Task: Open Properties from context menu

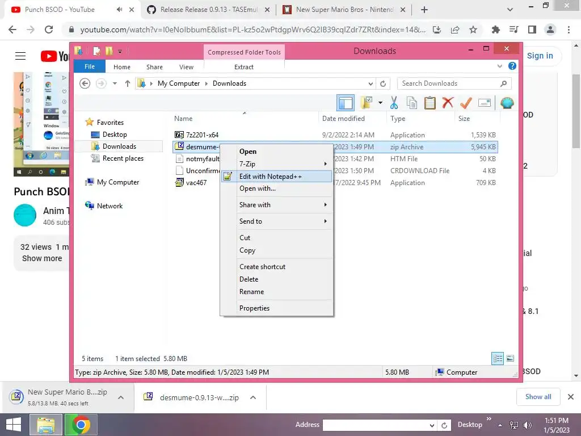Action: [276, 308]
